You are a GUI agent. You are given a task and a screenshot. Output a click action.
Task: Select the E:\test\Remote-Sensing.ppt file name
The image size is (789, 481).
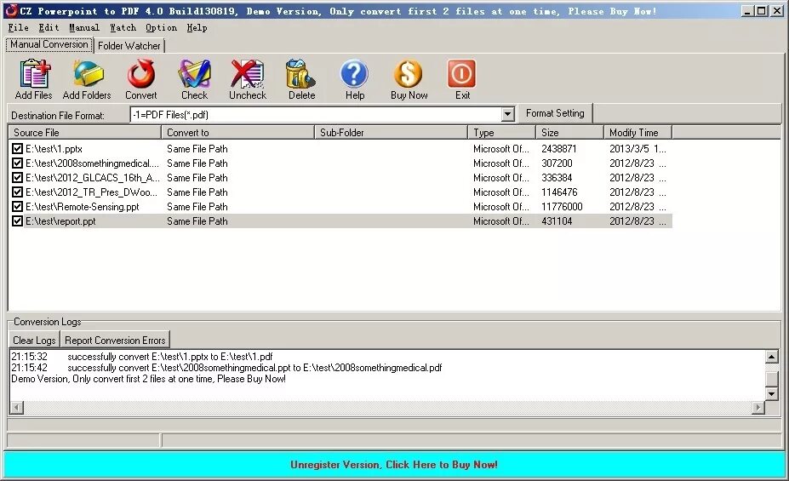83,207
